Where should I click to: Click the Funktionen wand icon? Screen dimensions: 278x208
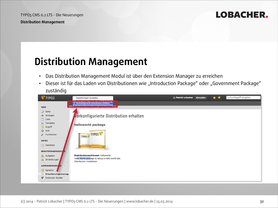(x=42, y=135)
